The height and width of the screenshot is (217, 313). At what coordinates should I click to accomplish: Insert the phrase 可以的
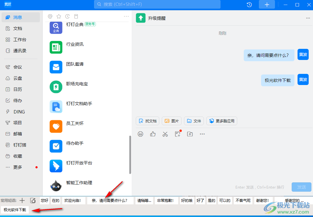225,200
